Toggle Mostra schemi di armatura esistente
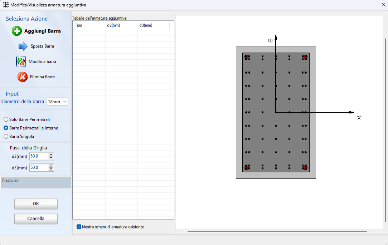The width and height of the screenshot is (388, 245). (x=79, y=227)
